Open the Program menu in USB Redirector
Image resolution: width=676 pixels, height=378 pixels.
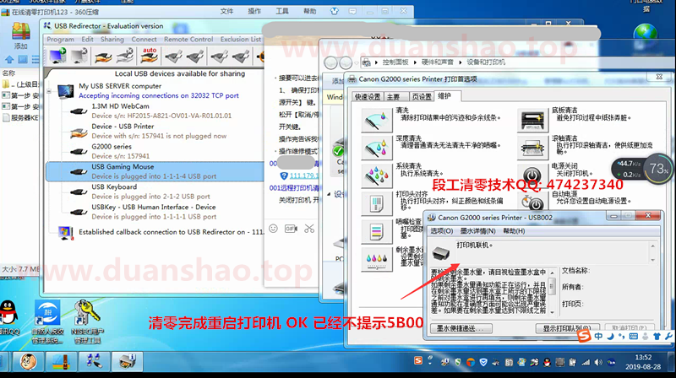pyautogui.click(x=60, y=39)
